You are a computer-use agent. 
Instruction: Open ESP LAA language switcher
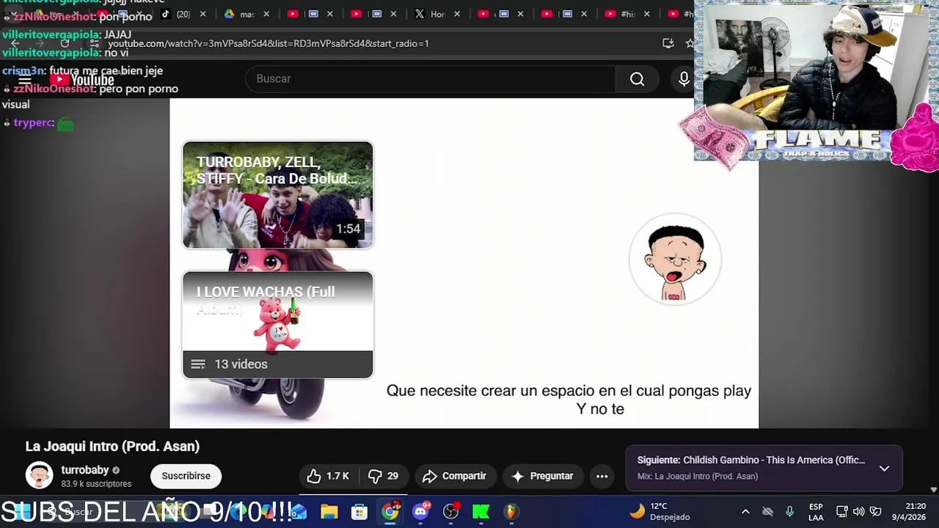(816, 511)
